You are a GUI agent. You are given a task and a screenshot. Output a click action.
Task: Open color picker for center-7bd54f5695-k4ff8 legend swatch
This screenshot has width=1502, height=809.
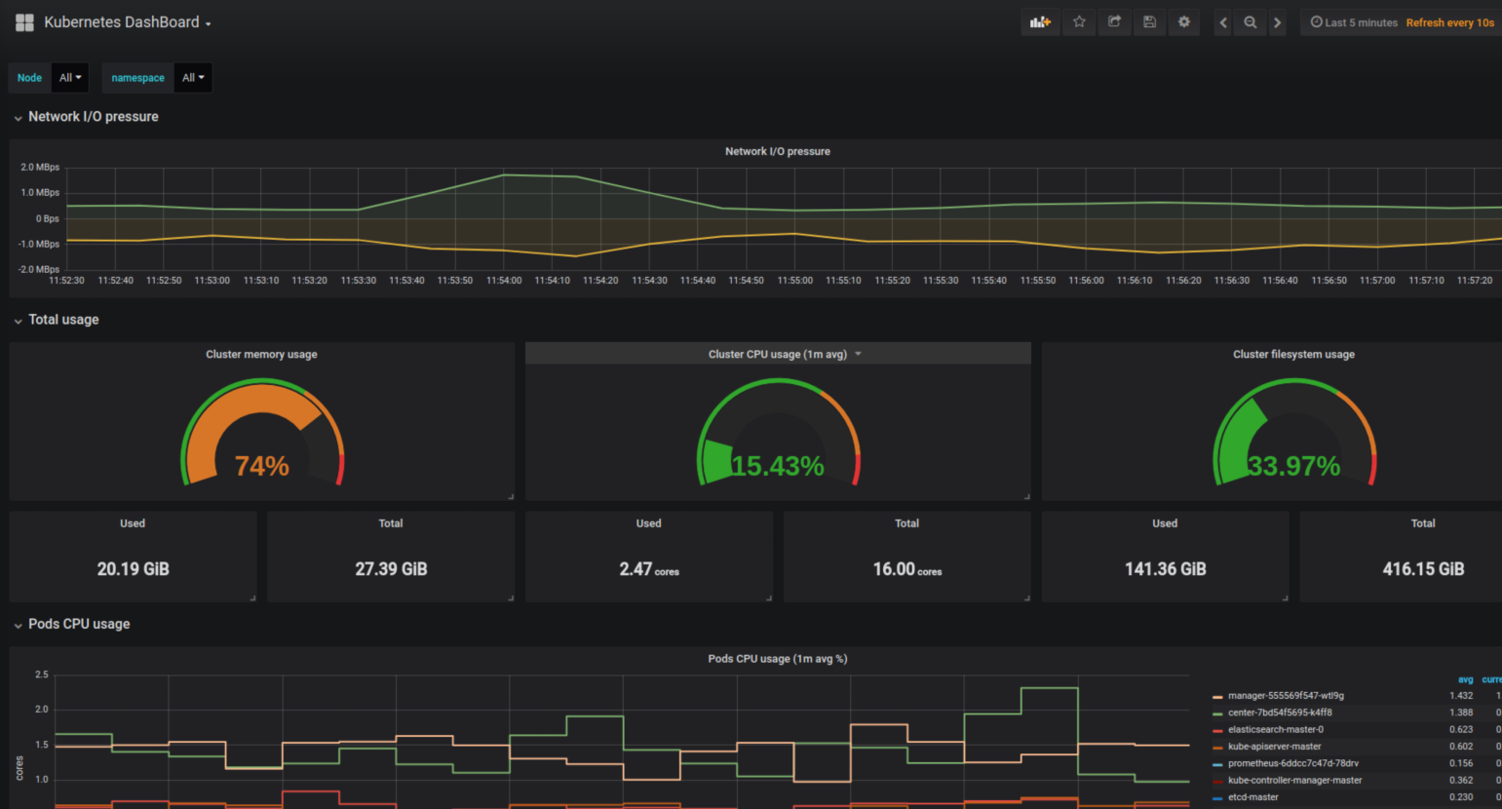pos(1217,713)
